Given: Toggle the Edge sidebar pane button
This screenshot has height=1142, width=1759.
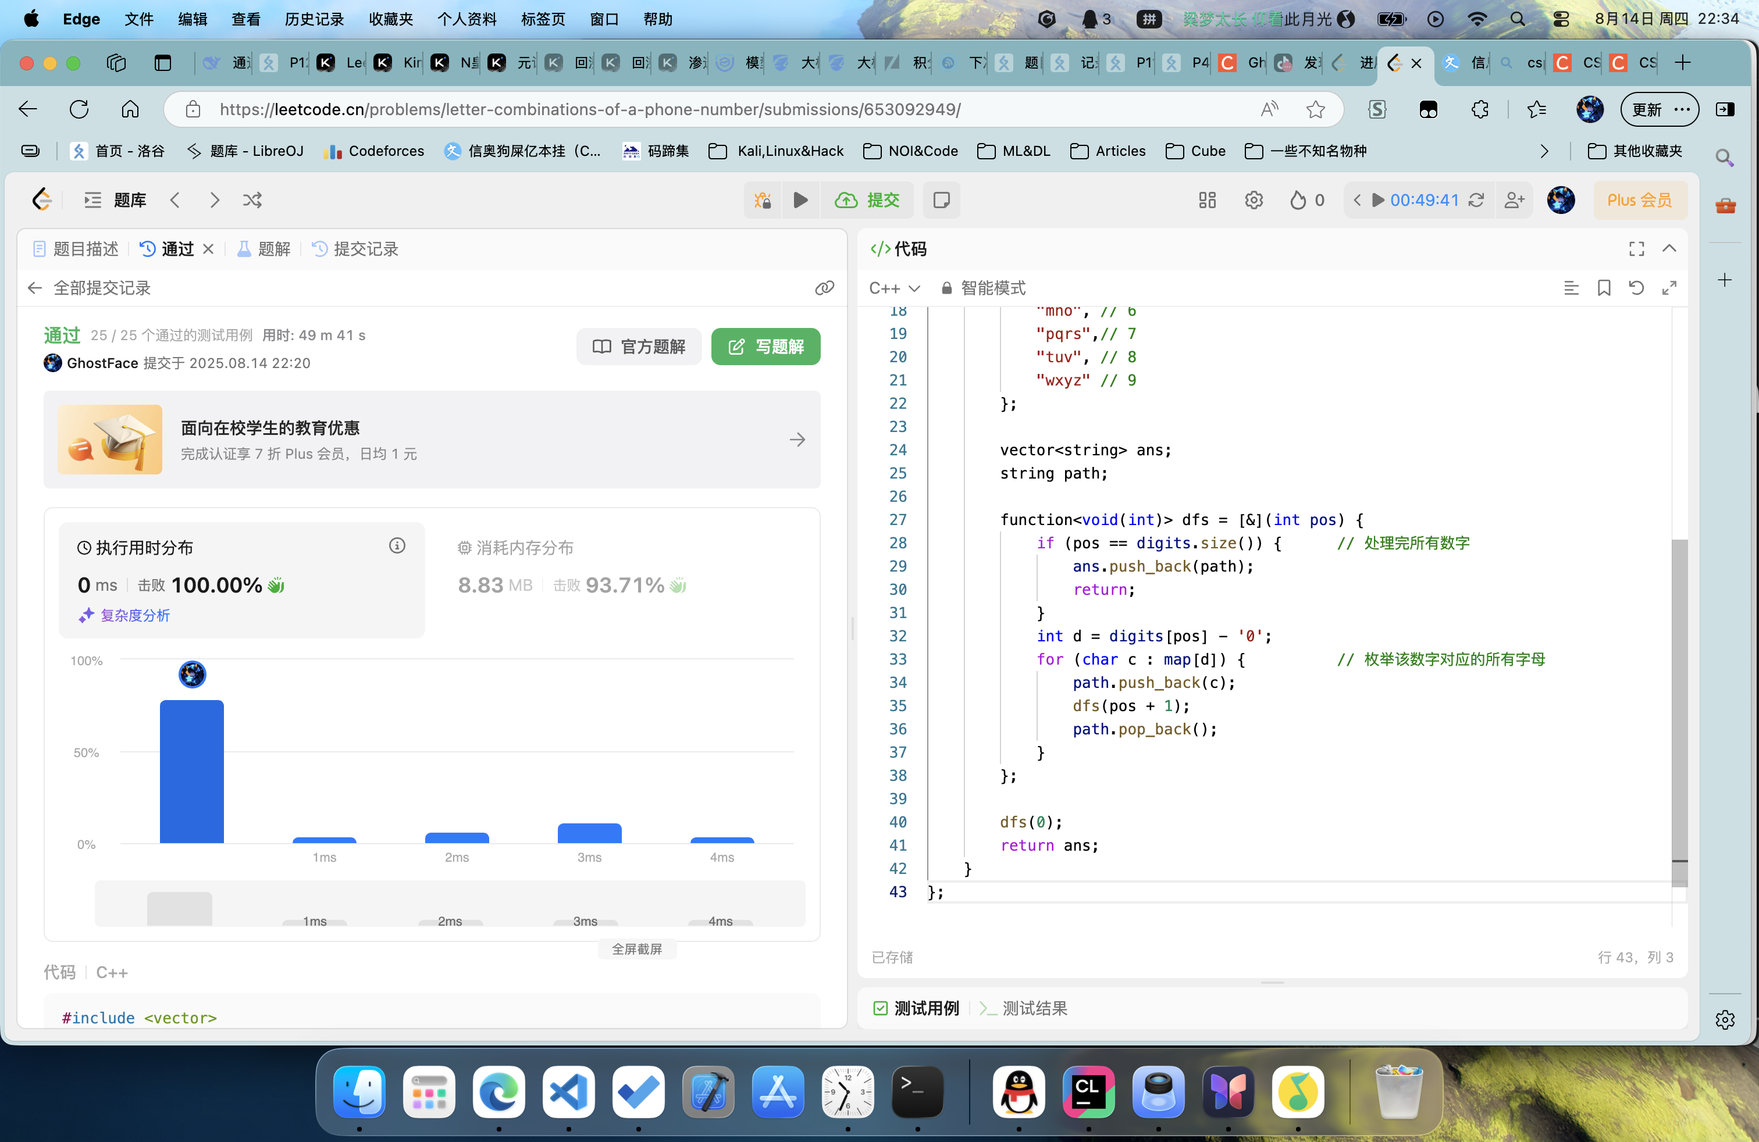Looking at the screenshot, I should (1725, 109).
